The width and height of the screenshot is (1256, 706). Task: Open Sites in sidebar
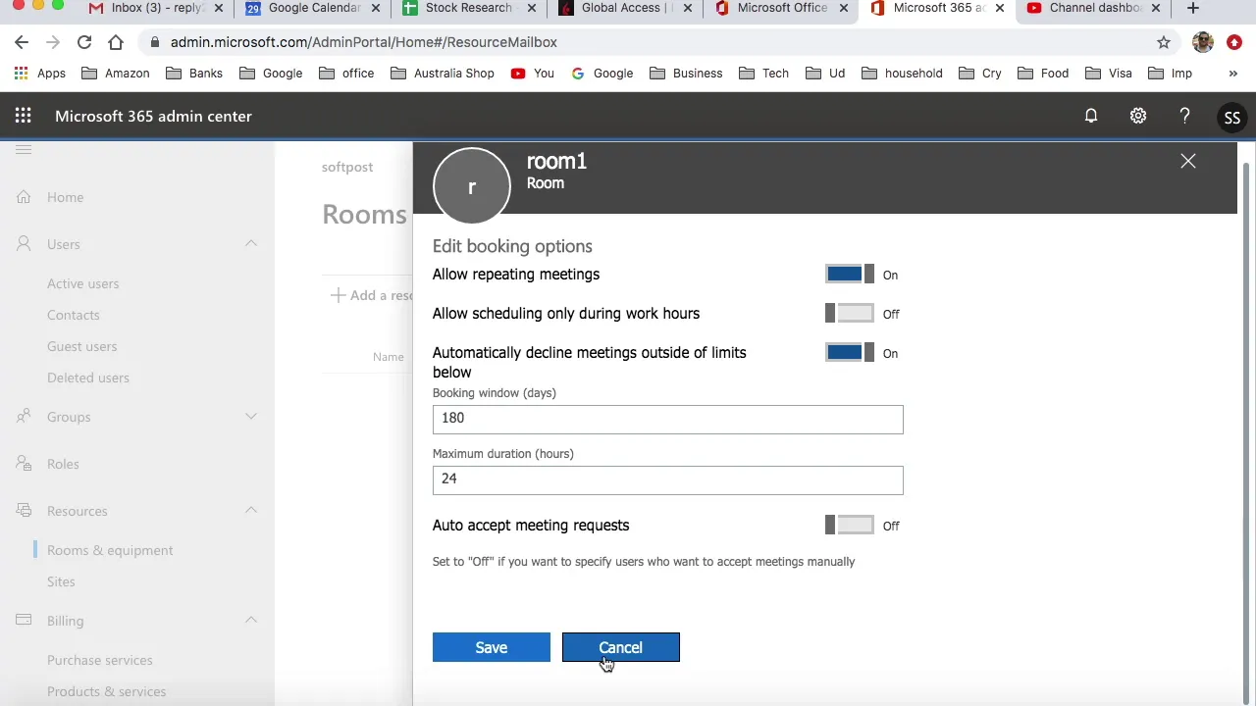click(x=61, y=581)
